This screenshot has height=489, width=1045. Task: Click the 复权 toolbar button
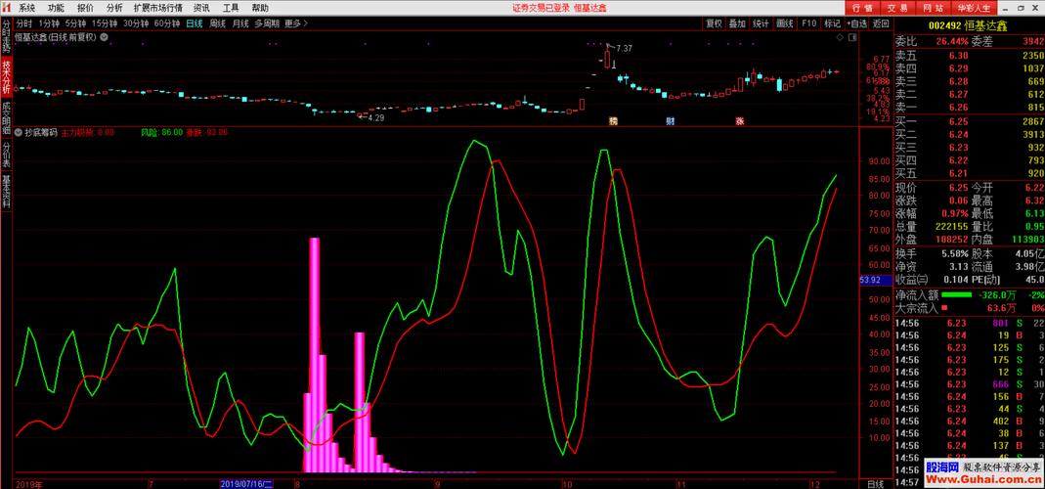714,23
